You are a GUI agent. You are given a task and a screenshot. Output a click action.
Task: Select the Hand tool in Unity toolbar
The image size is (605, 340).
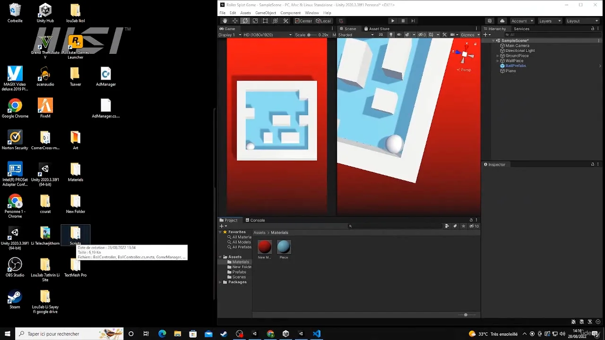click(225, 21)
